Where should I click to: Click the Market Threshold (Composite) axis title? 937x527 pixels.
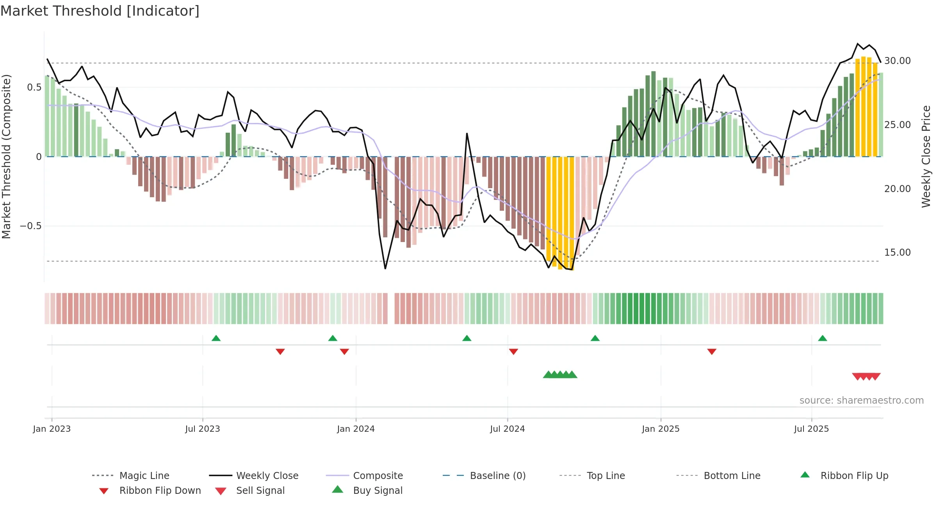(6, 157)
